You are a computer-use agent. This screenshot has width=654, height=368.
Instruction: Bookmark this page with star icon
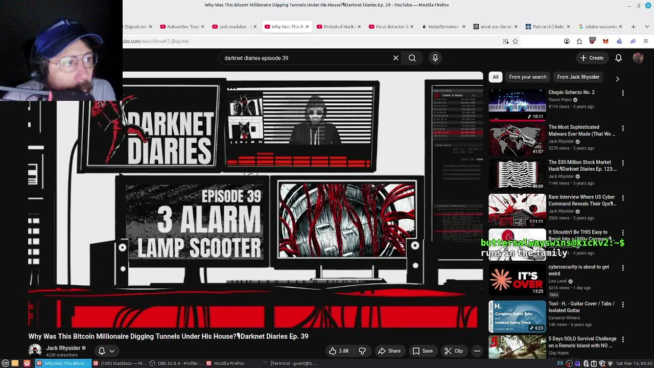coord(515,41)
